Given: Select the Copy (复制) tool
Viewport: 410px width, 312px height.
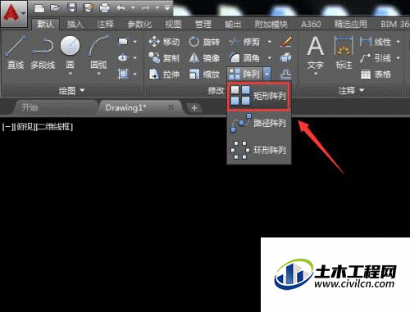Looking at the screenshot, I should (164, 58).
